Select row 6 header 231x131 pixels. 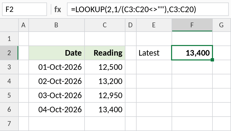tap(9, 110)
